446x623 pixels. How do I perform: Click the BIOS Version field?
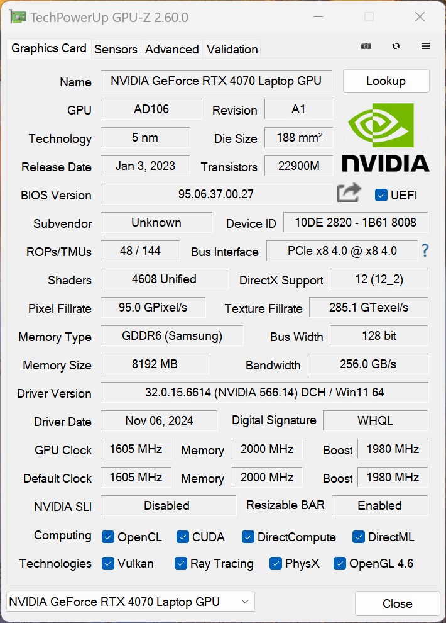tap(215, 194)
